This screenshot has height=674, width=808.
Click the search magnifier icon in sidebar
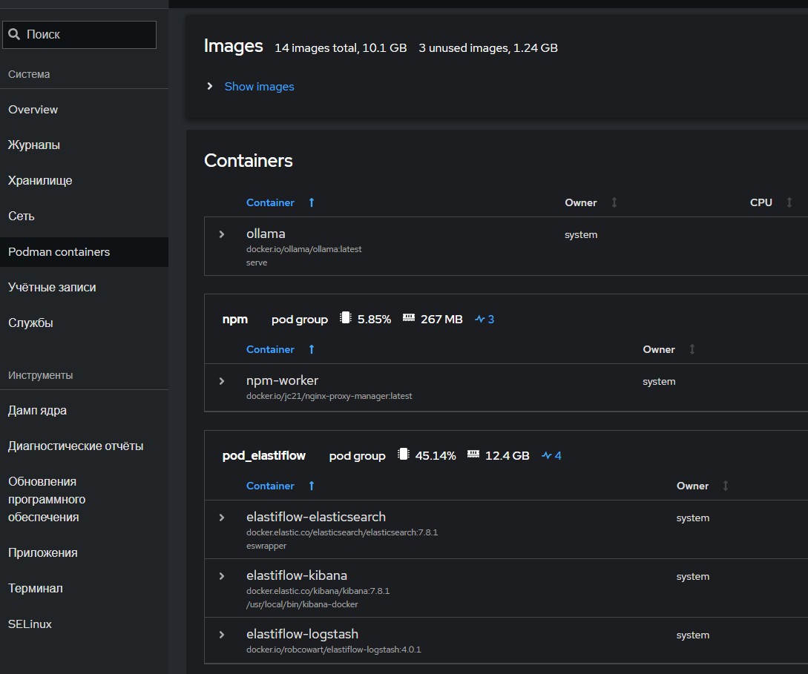coord(15,34)
